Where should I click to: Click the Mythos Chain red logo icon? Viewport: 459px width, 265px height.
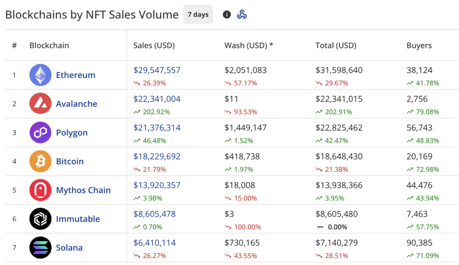tap(40, 190)
